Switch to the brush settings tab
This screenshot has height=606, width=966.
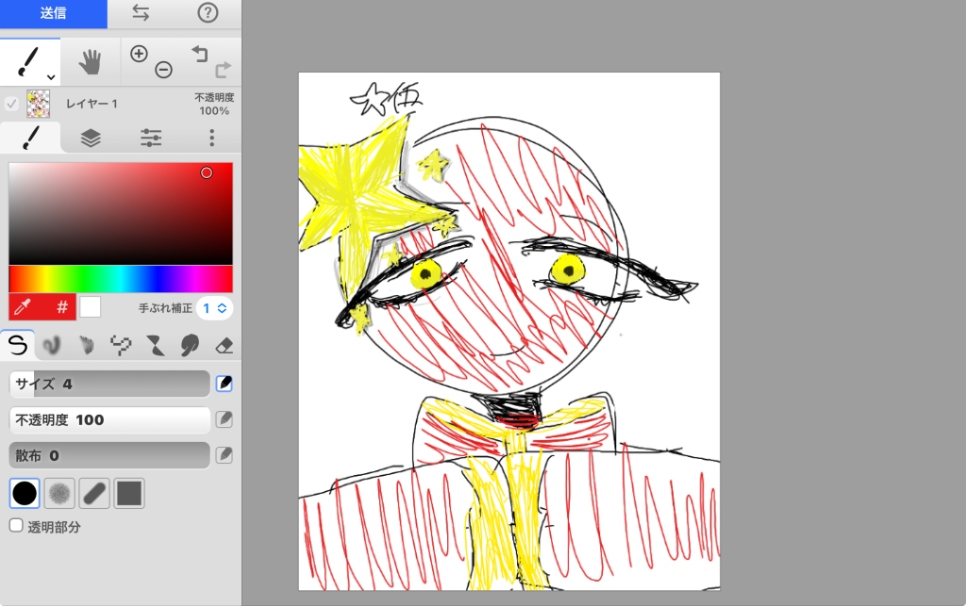pyautogui.click(x=30, y=138)
